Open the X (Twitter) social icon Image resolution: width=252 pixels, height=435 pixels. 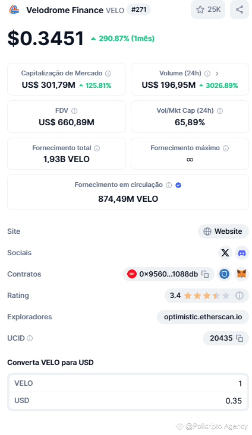click(x=225, y=253)
